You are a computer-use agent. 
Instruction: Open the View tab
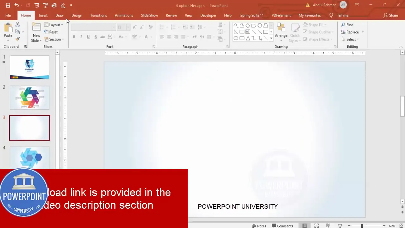click(x=189, y=15)
